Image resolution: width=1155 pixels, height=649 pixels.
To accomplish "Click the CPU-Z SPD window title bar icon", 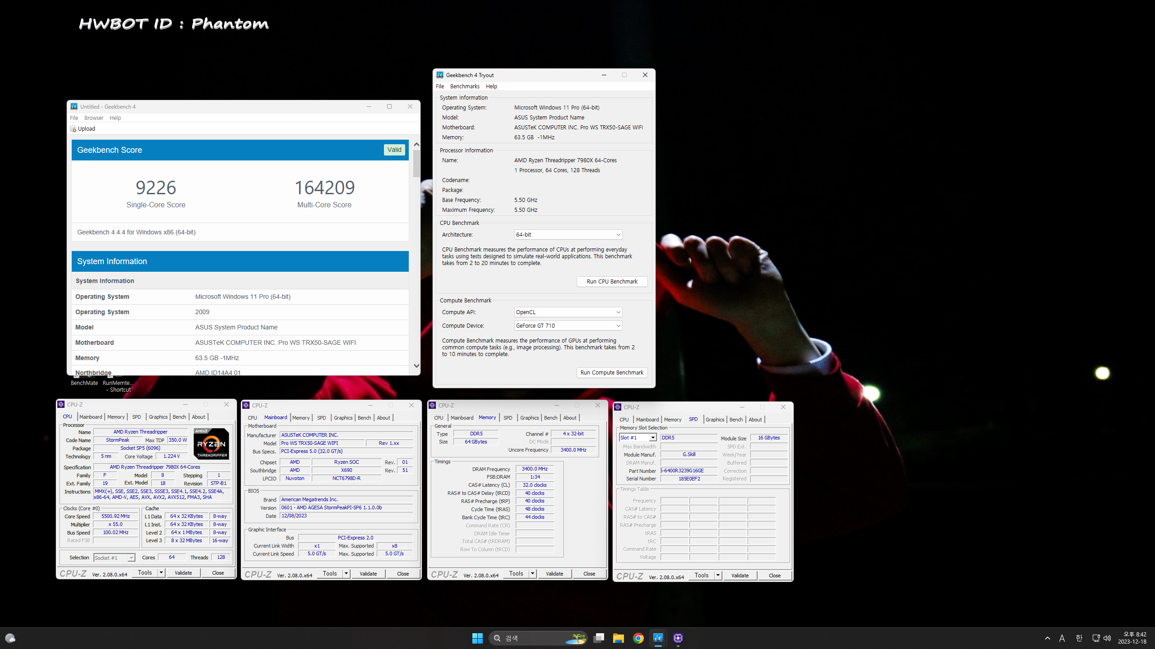I will coord(618,407).
